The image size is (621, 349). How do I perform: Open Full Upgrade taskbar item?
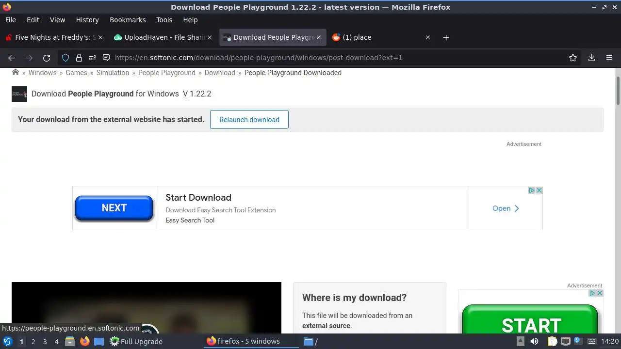tap(136, 341)
